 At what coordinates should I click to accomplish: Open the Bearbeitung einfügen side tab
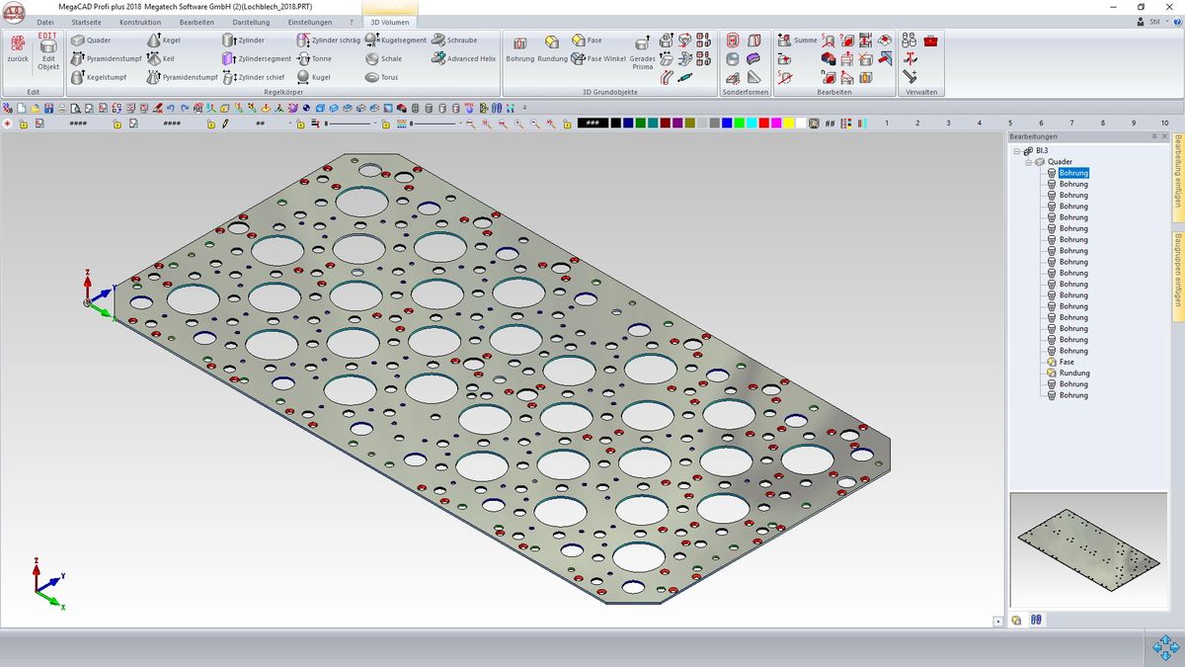(x=1177, y=176)
